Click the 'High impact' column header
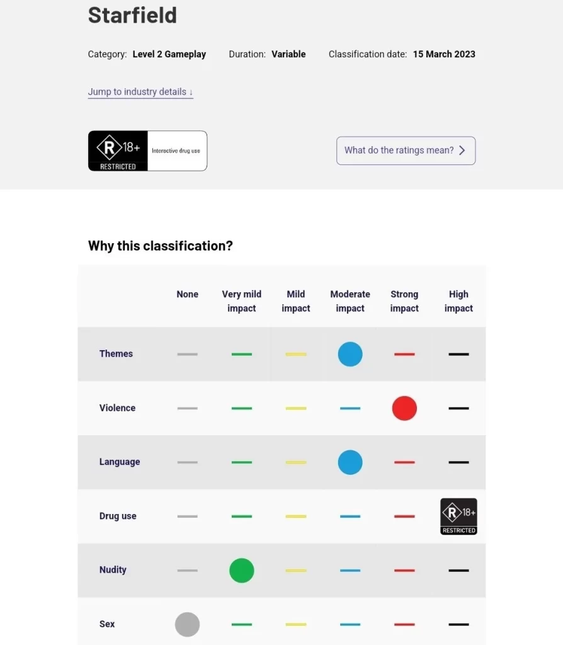563x645 pixels. click(x=458, y=301)
